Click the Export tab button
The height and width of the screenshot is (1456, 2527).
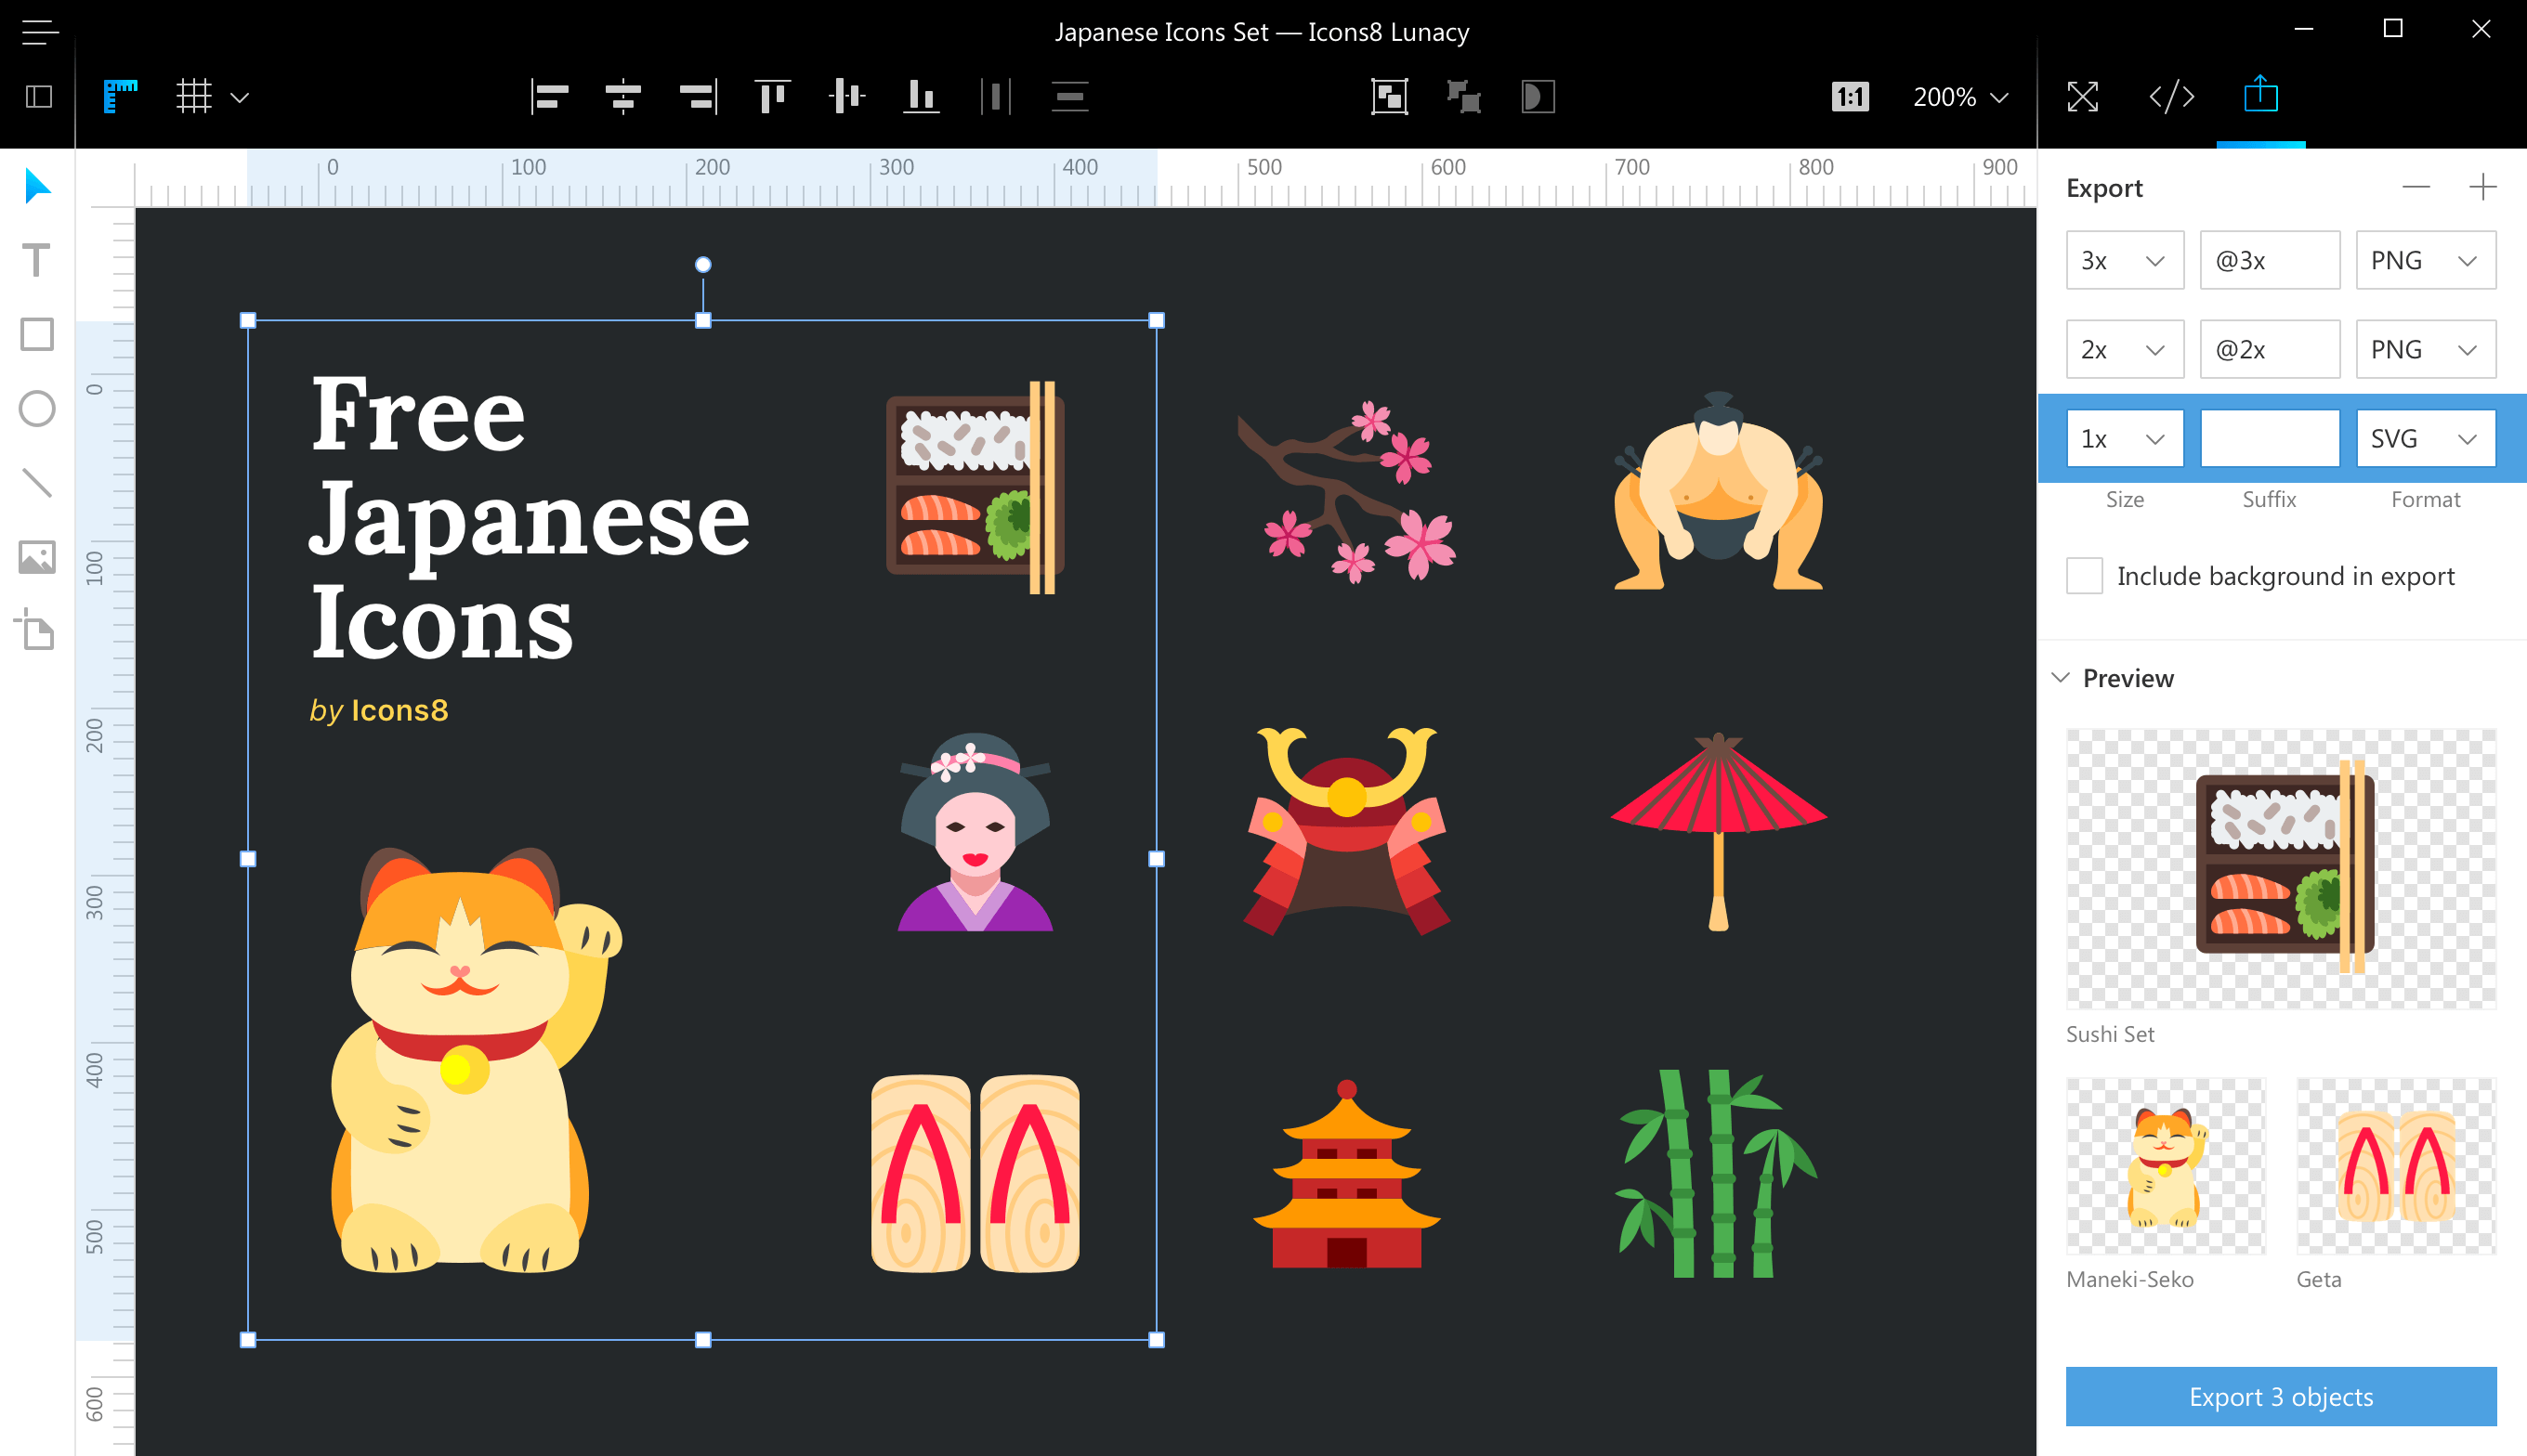point(2261,96)
